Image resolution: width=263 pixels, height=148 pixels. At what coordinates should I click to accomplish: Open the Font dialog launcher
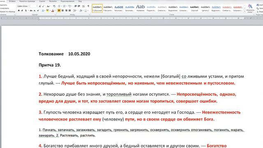(55, 15)
